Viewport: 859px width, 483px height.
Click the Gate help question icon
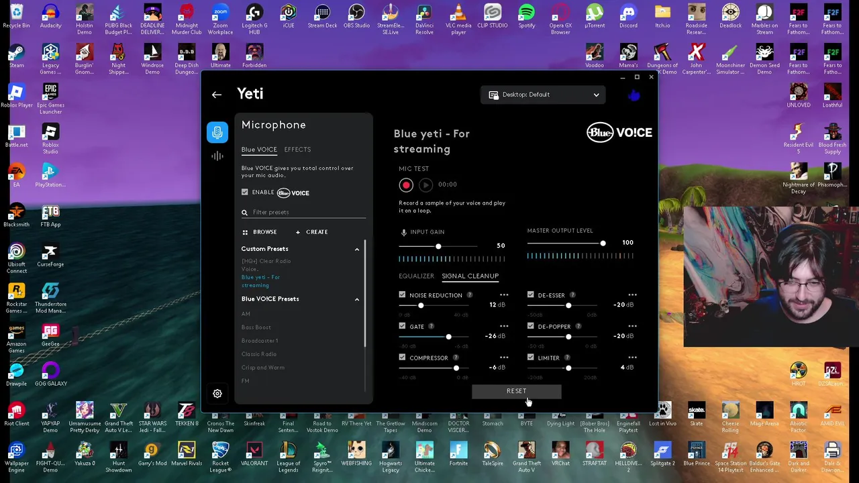coord(432,327)
